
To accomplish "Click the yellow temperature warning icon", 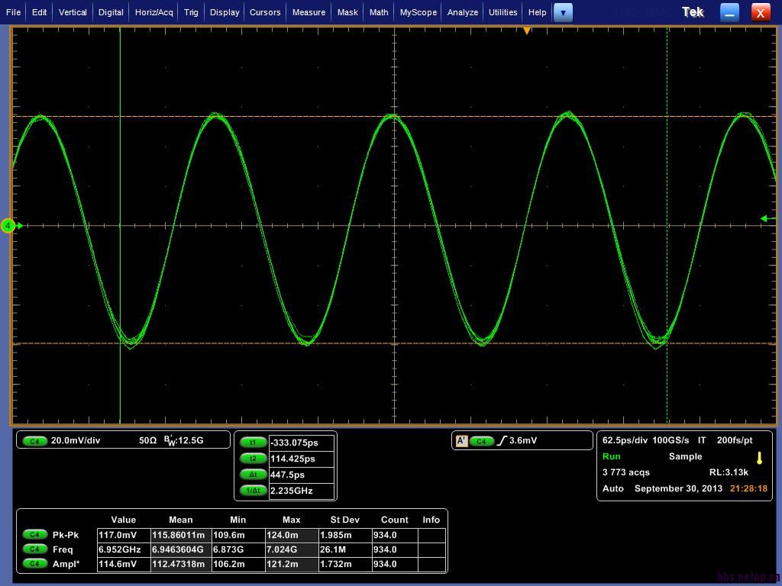I will click(x=759, y=458).
